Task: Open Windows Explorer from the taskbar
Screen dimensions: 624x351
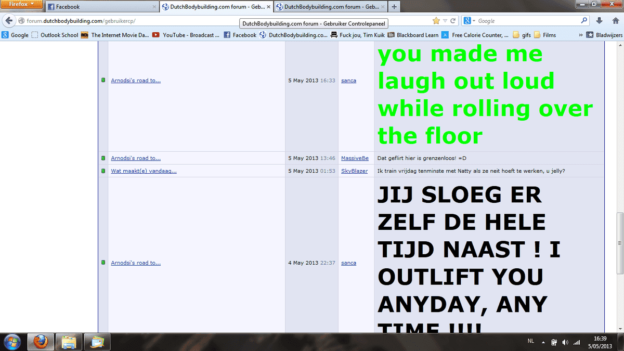Action: 69,342
